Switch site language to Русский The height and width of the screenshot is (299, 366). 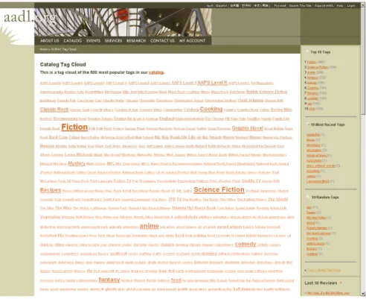[x=280, y=5]
